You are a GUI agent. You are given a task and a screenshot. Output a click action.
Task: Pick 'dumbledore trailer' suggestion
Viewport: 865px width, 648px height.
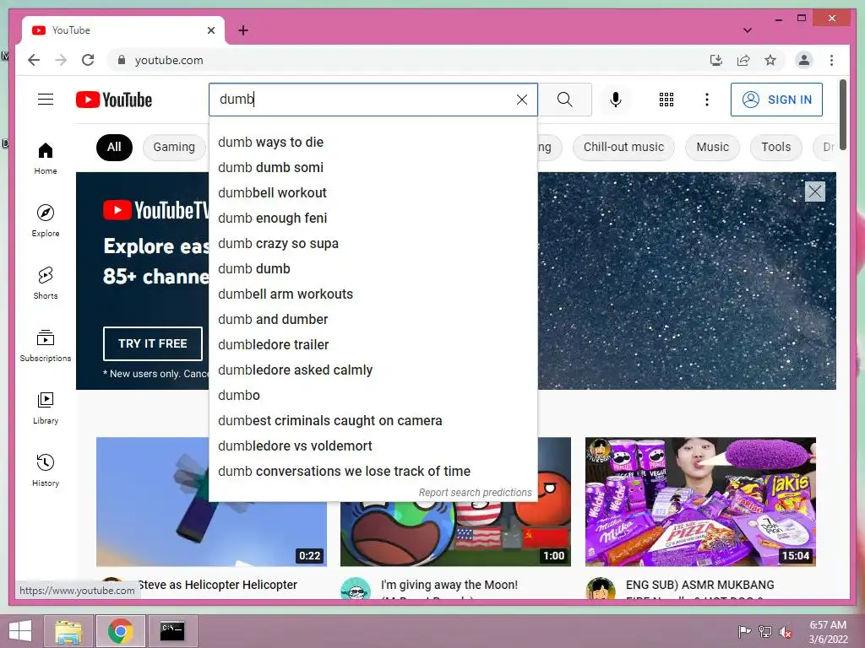tap(373, 345)
